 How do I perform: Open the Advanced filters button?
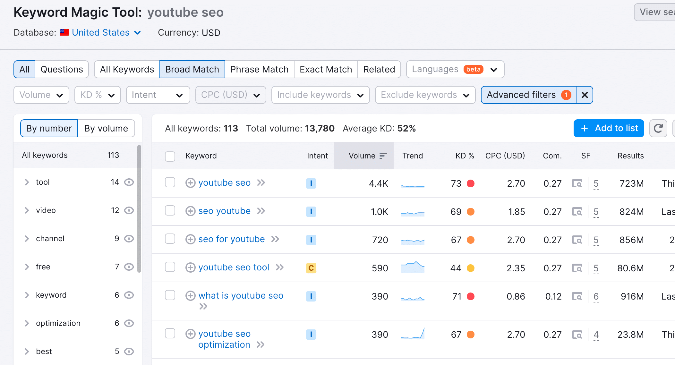(x=529, y=95)
